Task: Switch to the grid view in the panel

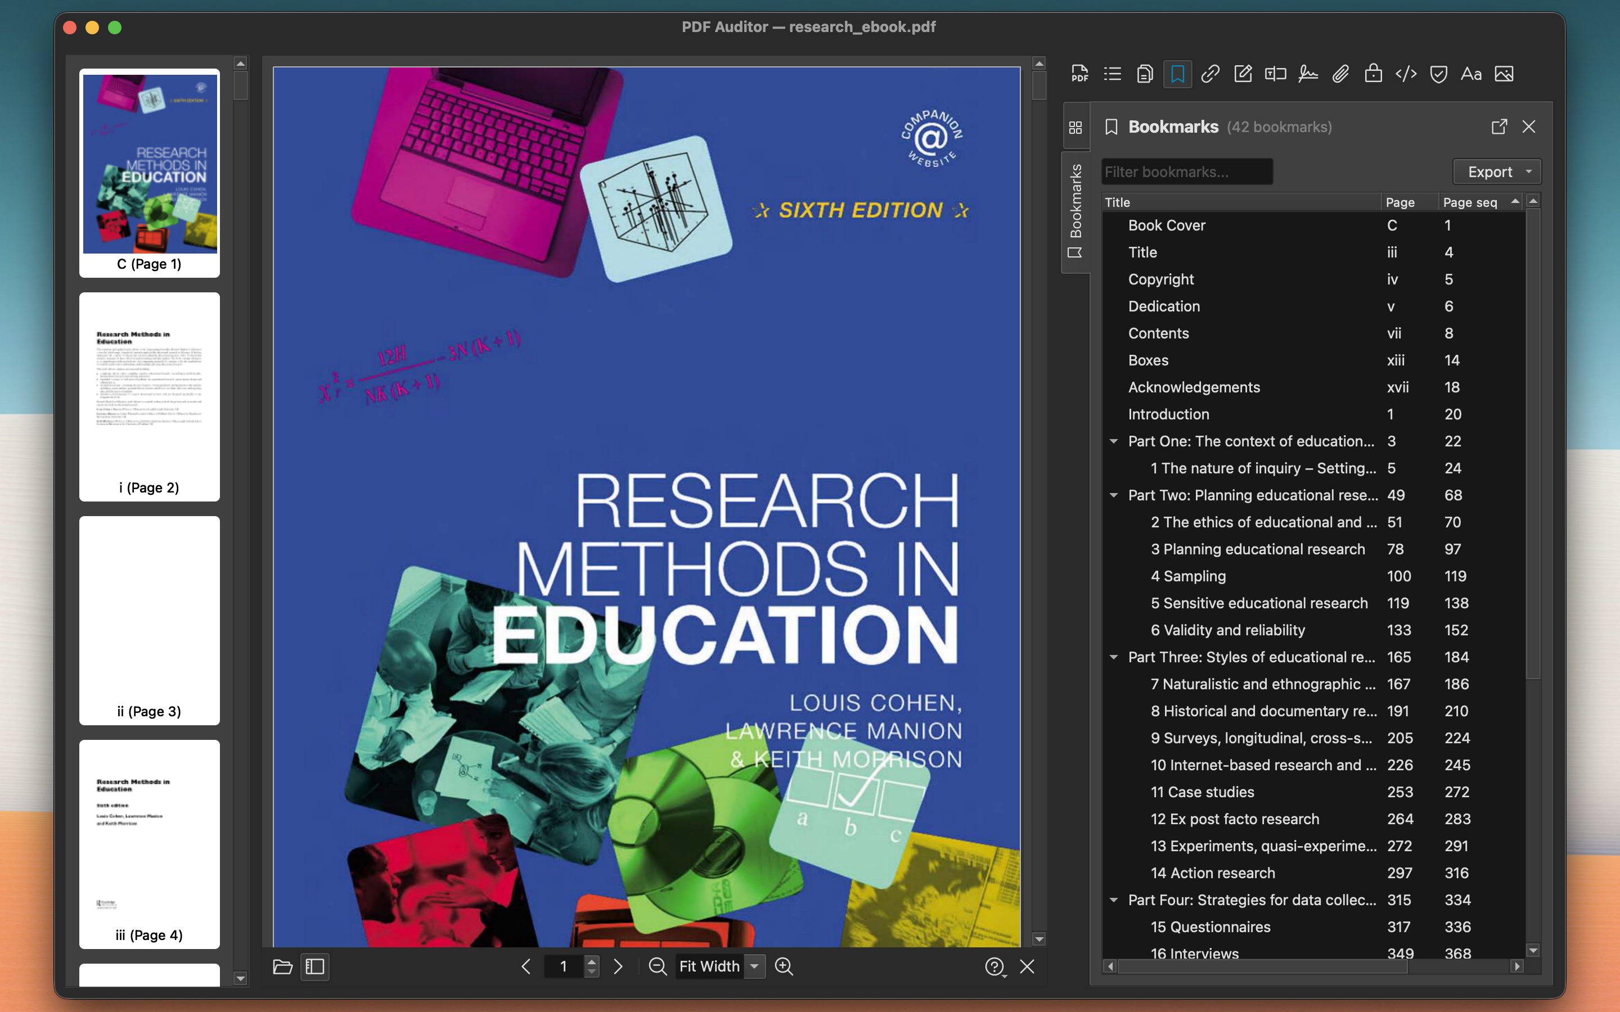Action: [1077, 126]
